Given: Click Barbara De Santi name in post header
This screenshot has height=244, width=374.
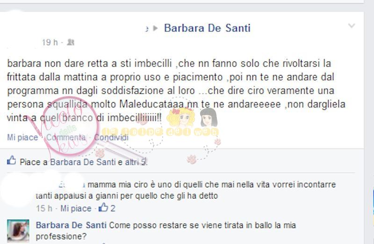Looking at the screenshot, I should point(207,28).
